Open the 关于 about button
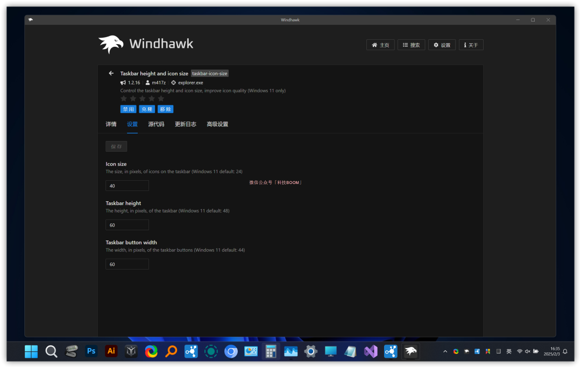 pyautogui.click(x=471, y=45)
